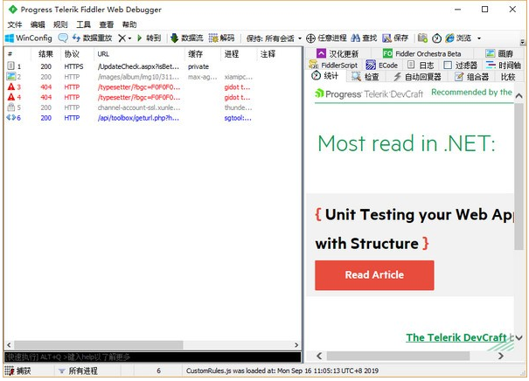
Task: Open WinConfig from the toolbar
Action: click(x=28, y=38)
